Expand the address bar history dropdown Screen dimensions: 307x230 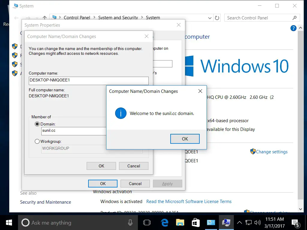tap(210, 18)
